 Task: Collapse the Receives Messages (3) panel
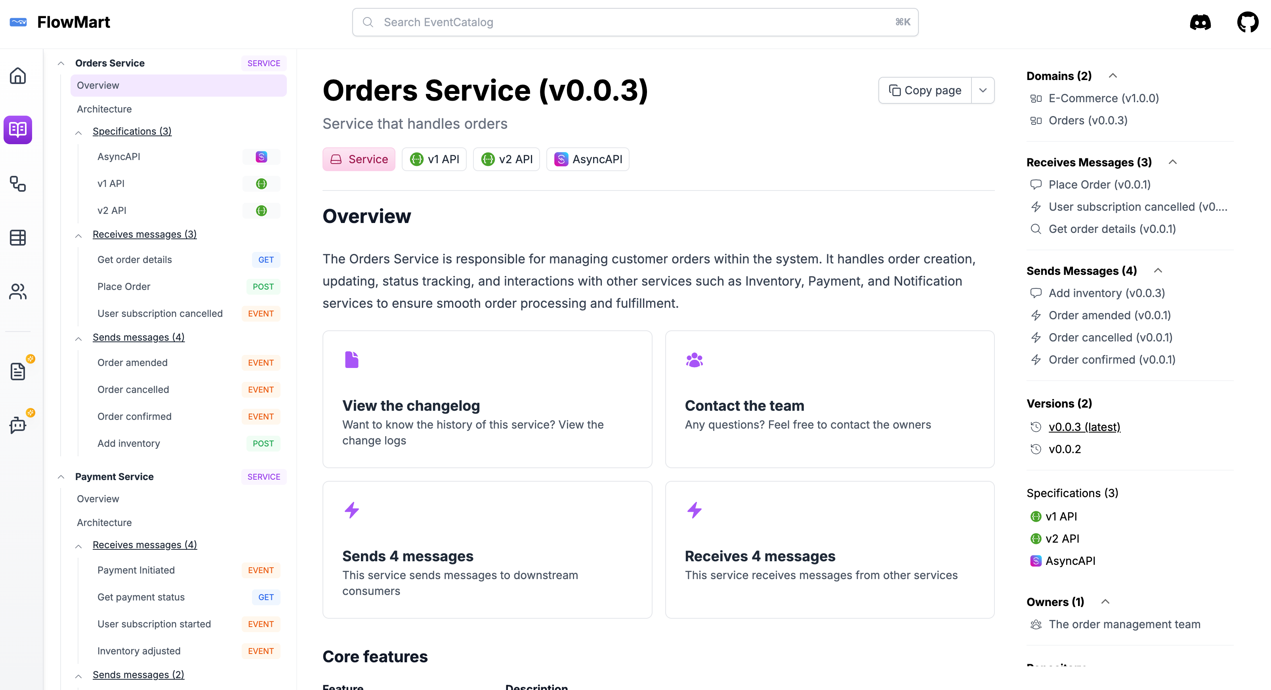pyautogui.click(x=1173, y=162)
